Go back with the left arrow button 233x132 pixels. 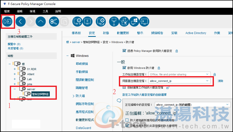pyautogui.click(x=21, y=22)
